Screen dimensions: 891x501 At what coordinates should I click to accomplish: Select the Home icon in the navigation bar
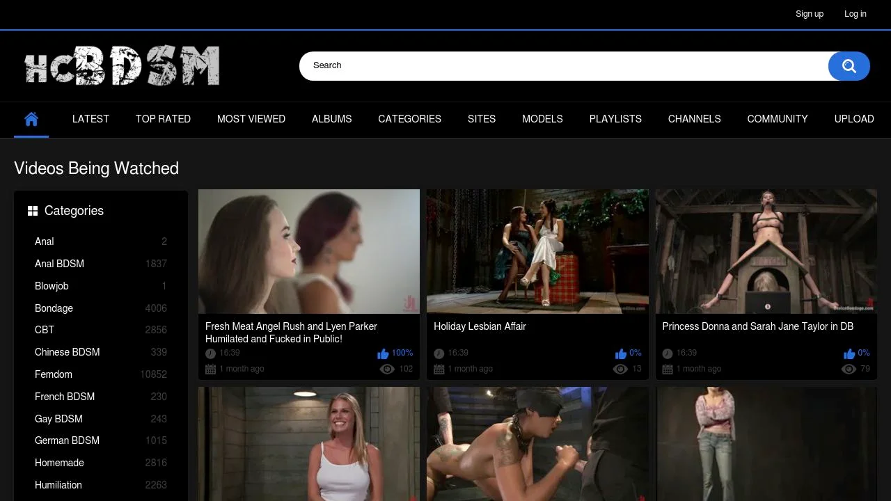click(x=31, y=118)
